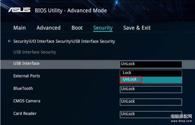Select the Security tab

103,28
